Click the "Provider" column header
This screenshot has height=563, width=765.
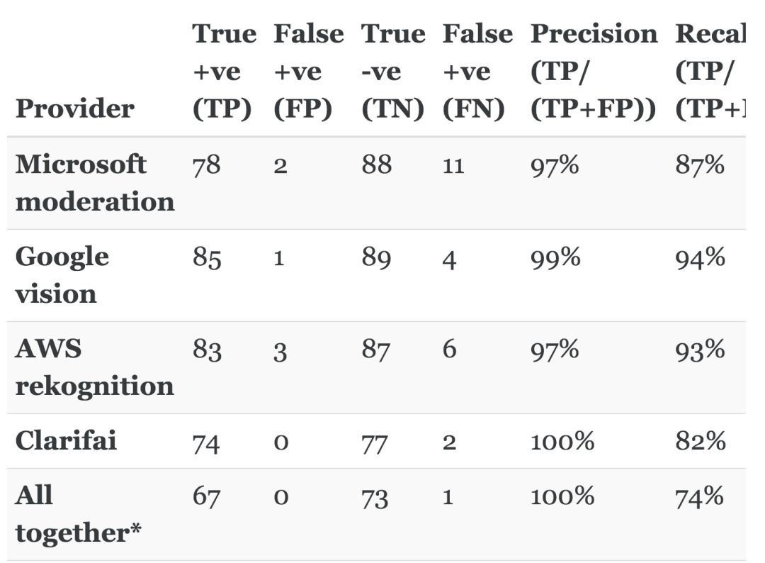(x=74, y=108)
